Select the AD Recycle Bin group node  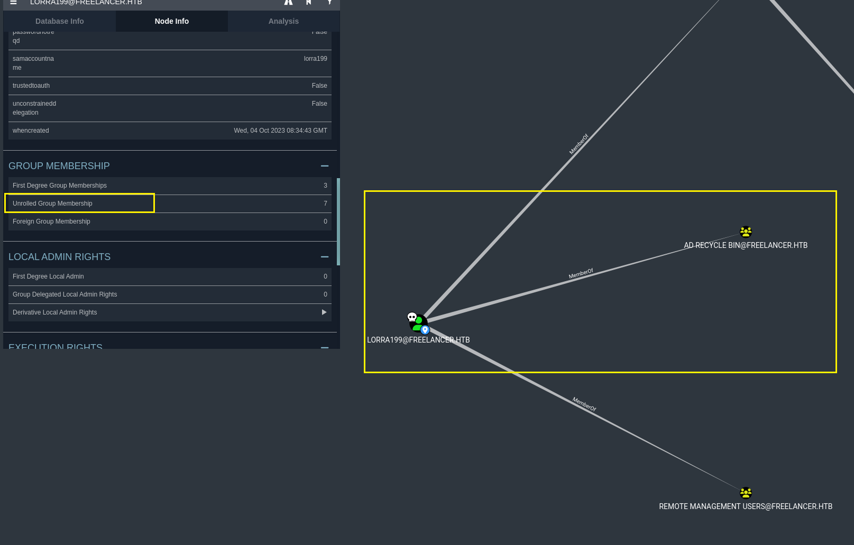click(746, 232)
